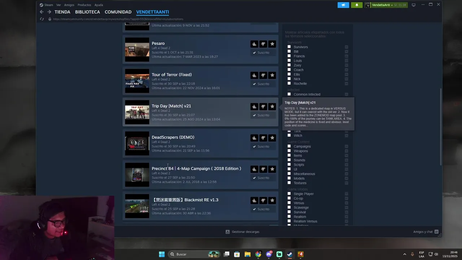Open Gestionar descargas
The height and width of the screenshot is (260, 462).
click(x=243, y=232)
